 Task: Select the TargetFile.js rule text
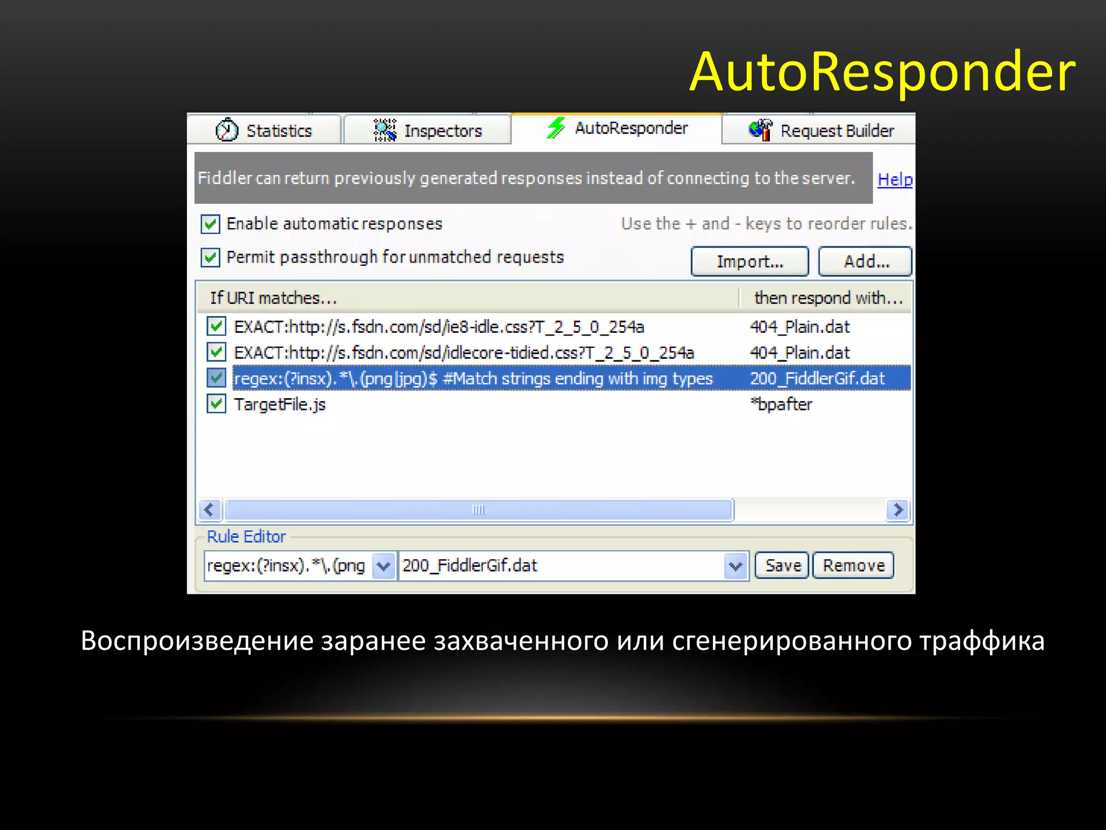280,404
